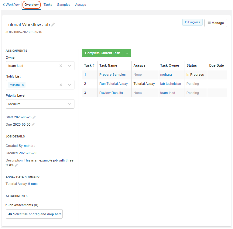Click the select file upload area
Image resolution: width=233 pixels, height=229 pixels.
[34, 214]
